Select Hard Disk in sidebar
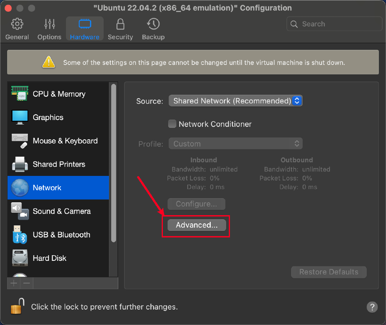The height and width of the screenshot is (325, 386). coord(49,258)
